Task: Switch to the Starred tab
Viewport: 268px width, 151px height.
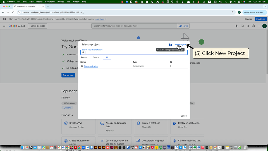Action: tap(97, 57)
